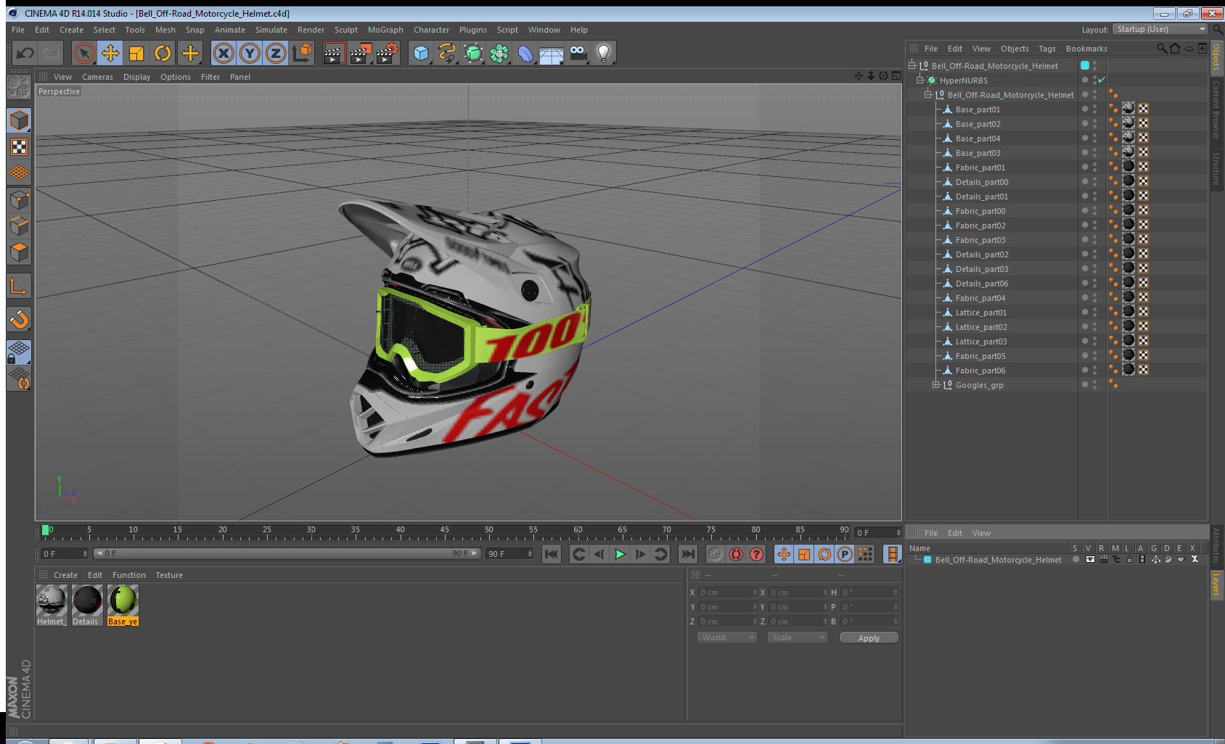1225x744 pixels.
Task: Switch to Polygons mode
Action: tap(19, 252)
